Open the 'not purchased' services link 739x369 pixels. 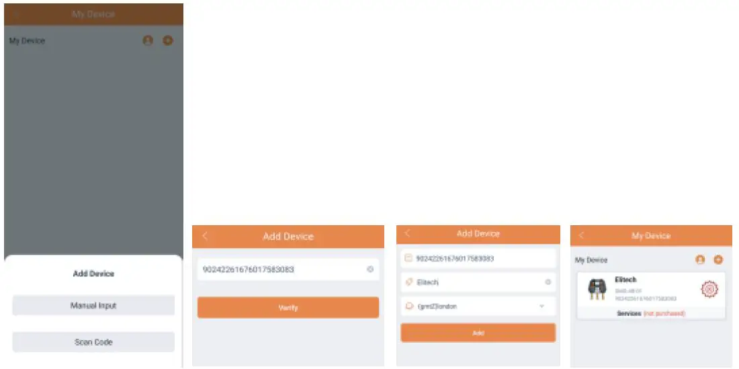[664, 313]
